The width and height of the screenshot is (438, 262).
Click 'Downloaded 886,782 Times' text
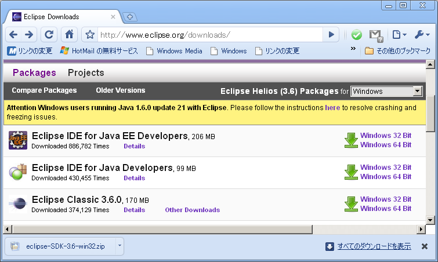pos(70,146)
